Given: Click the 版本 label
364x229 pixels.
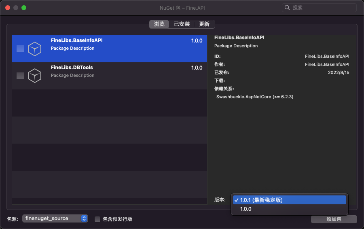Looking at the screenshot, I should 220,200.
